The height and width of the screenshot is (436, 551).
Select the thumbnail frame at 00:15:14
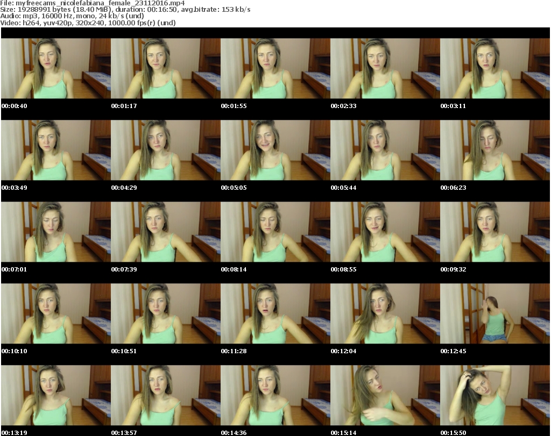pos(385,395)
